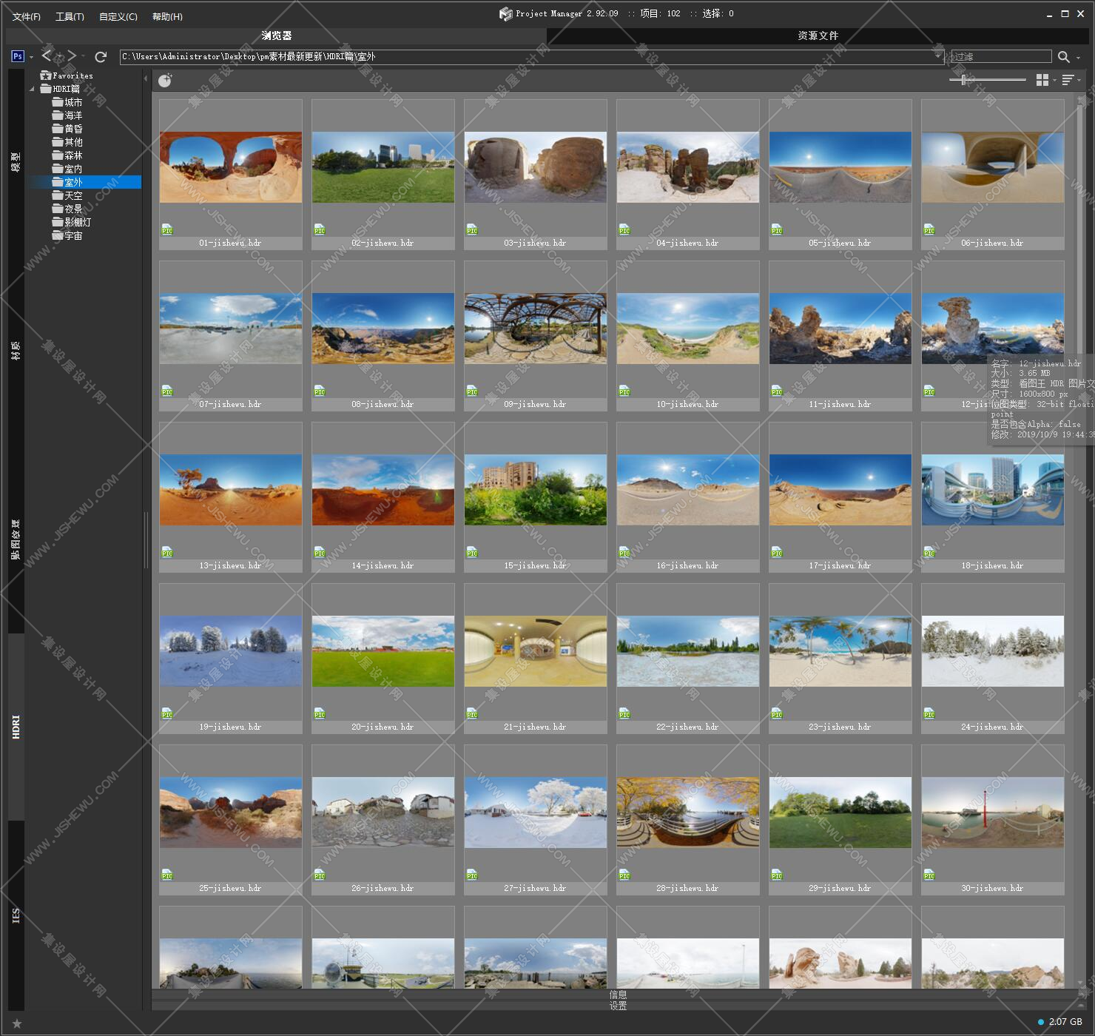Open the dropdown beside the Ps icon
The height and width of the screenshot is (1036, 1095).
31,57
